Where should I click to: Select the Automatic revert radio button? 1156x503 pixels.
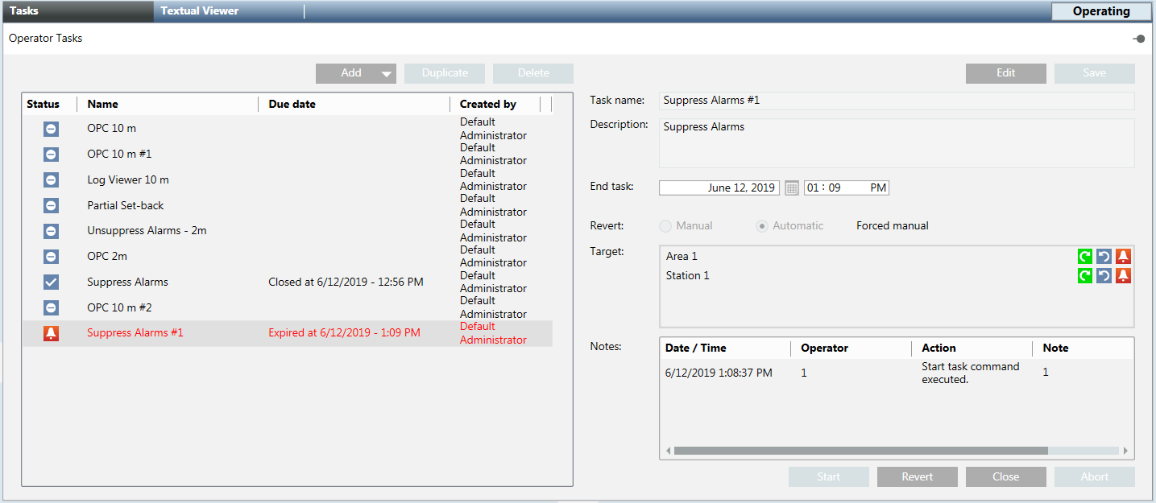pos(762,226)
